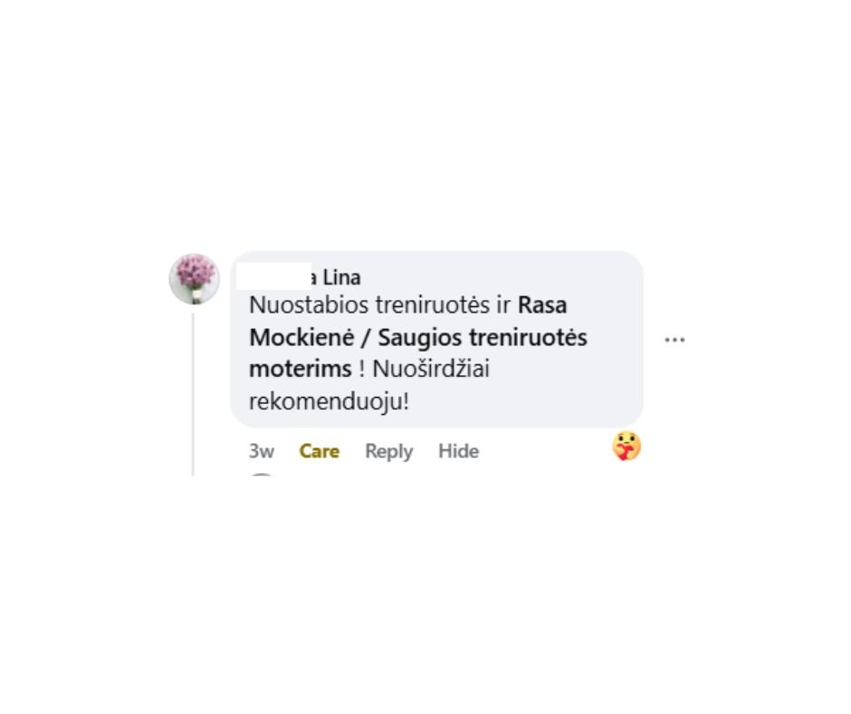Viewport: 851px width, 714px height.
Task: Click the bold "Mockienė" tagged text
Action: coord(301,337)
